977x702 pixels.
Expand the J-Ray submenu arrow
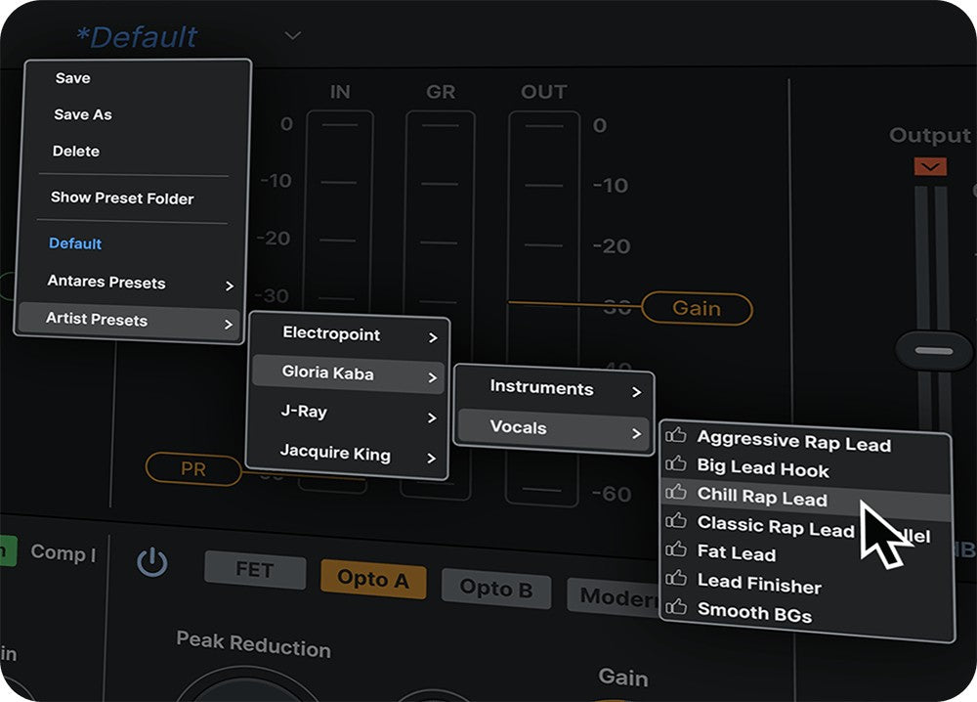click(x=432, y=417)
